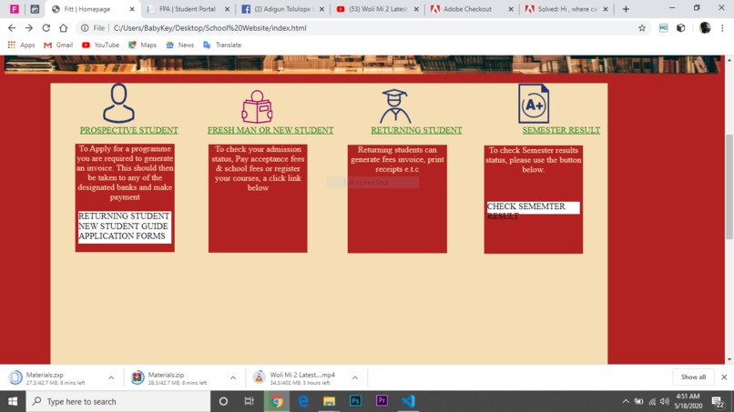
Task: Click the browser forward arrow
Action: pyautogui.click(x=29, y=28)
